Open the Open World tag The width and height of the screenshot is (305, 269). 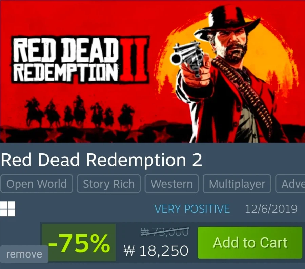coord(37,184)
